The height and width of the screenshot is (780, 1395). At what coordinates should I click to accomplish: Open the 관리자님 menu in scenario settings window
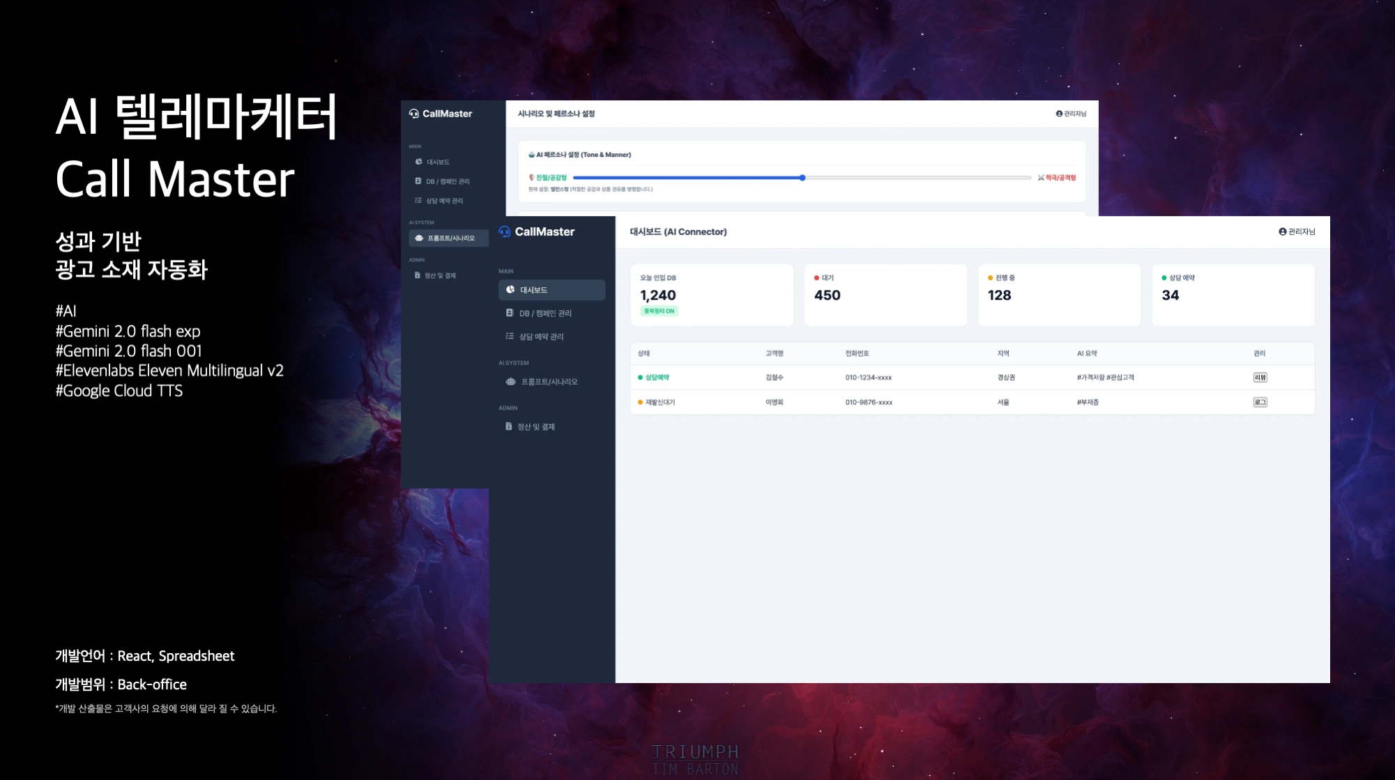(x=1071, y=114)
